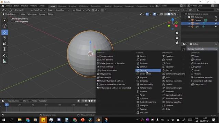Toggle X-ray view button
Image resolution: width=219 pixels, height=123 pixels.
tap(162, 14)
